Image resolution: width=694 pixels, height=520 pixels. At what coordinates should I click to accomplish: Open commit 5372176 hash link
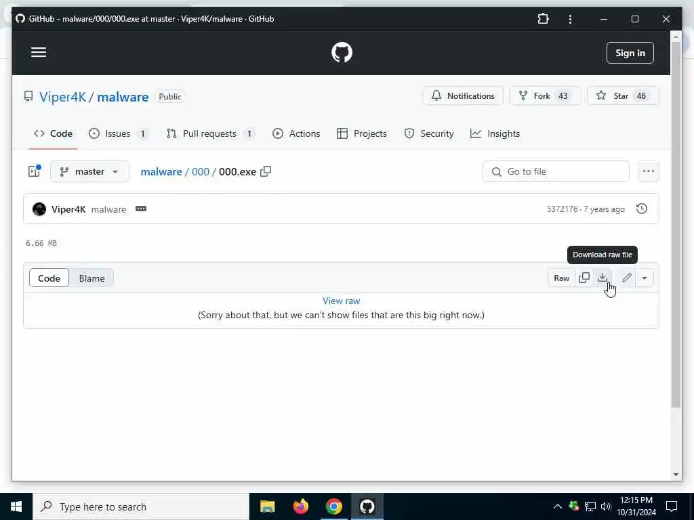coord(562,209)
